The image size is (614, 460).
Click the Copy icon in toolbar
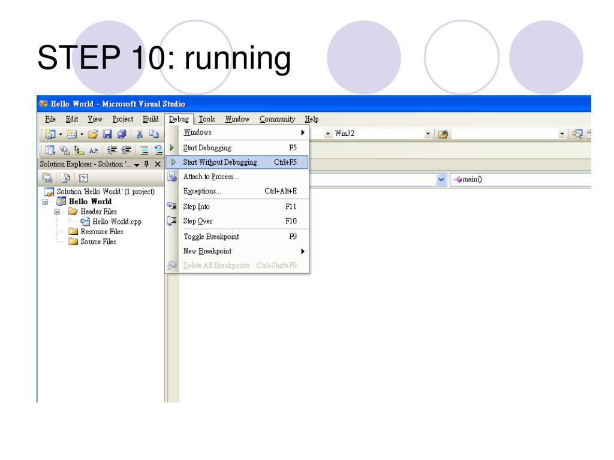[x=154, y=134]
